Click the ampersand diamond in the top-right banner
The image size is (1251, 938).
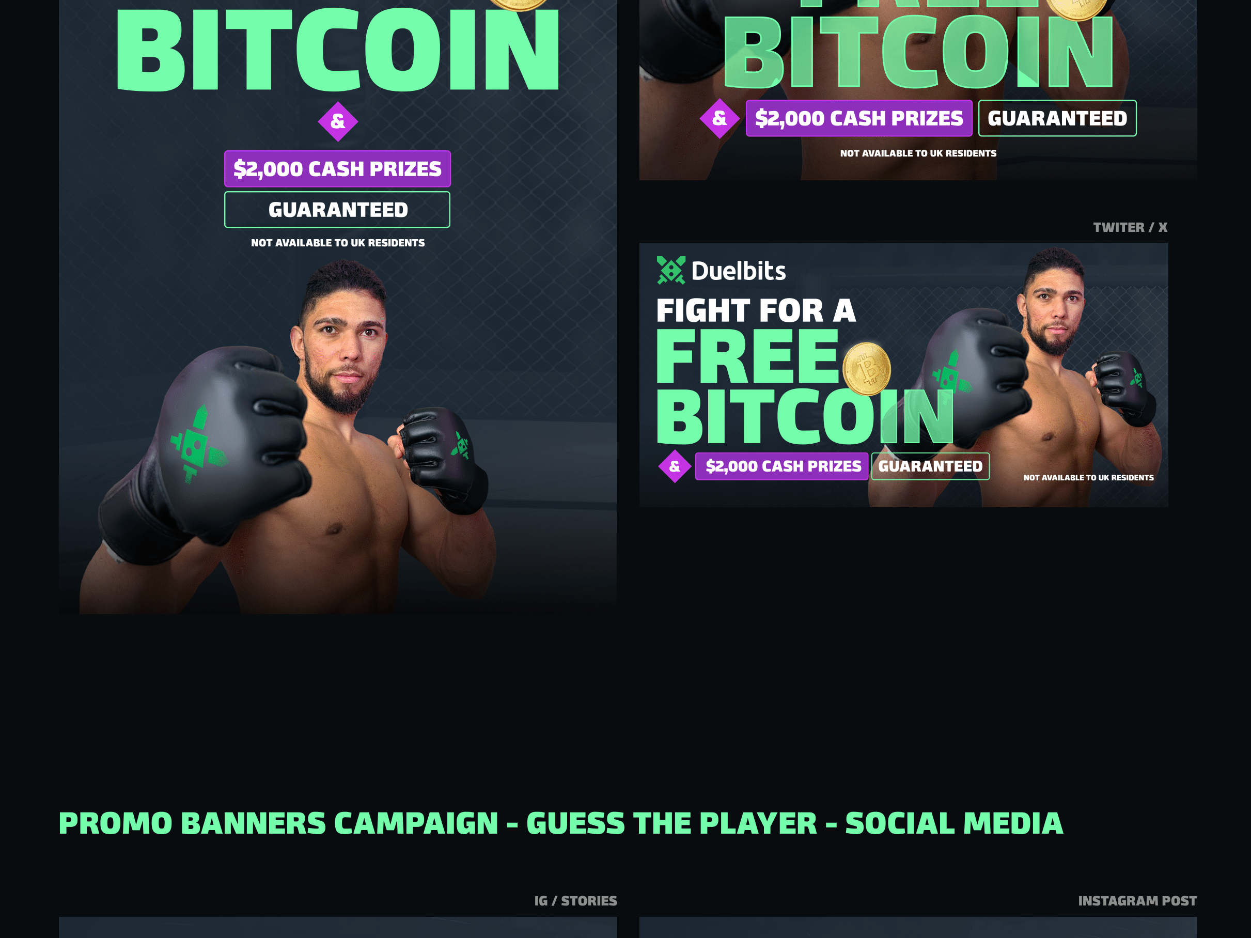point(720,118)
